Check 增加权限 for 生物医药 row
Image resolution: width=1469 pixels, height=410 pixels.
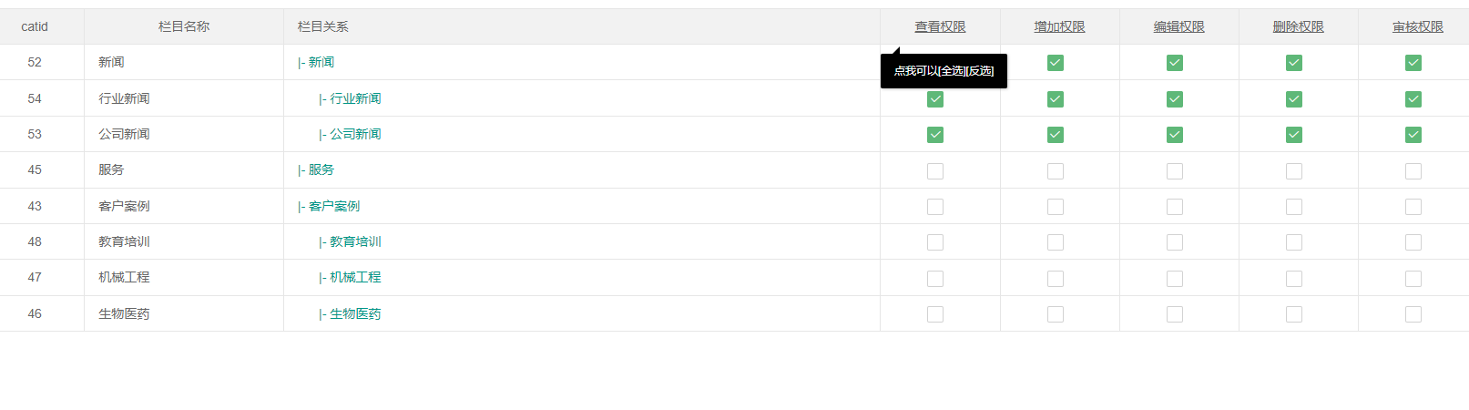pos(1056,314)
